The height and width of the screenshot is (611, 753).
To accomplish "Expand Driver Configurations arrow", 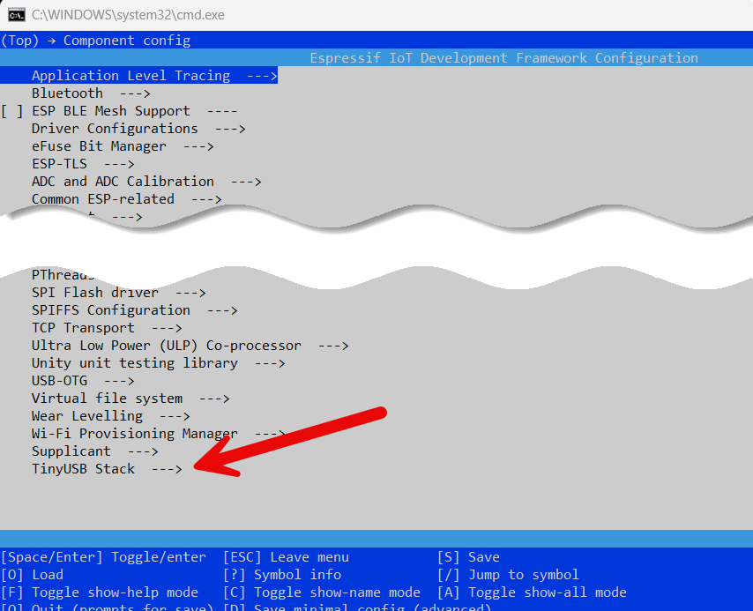I will click(x=229, y=129).
